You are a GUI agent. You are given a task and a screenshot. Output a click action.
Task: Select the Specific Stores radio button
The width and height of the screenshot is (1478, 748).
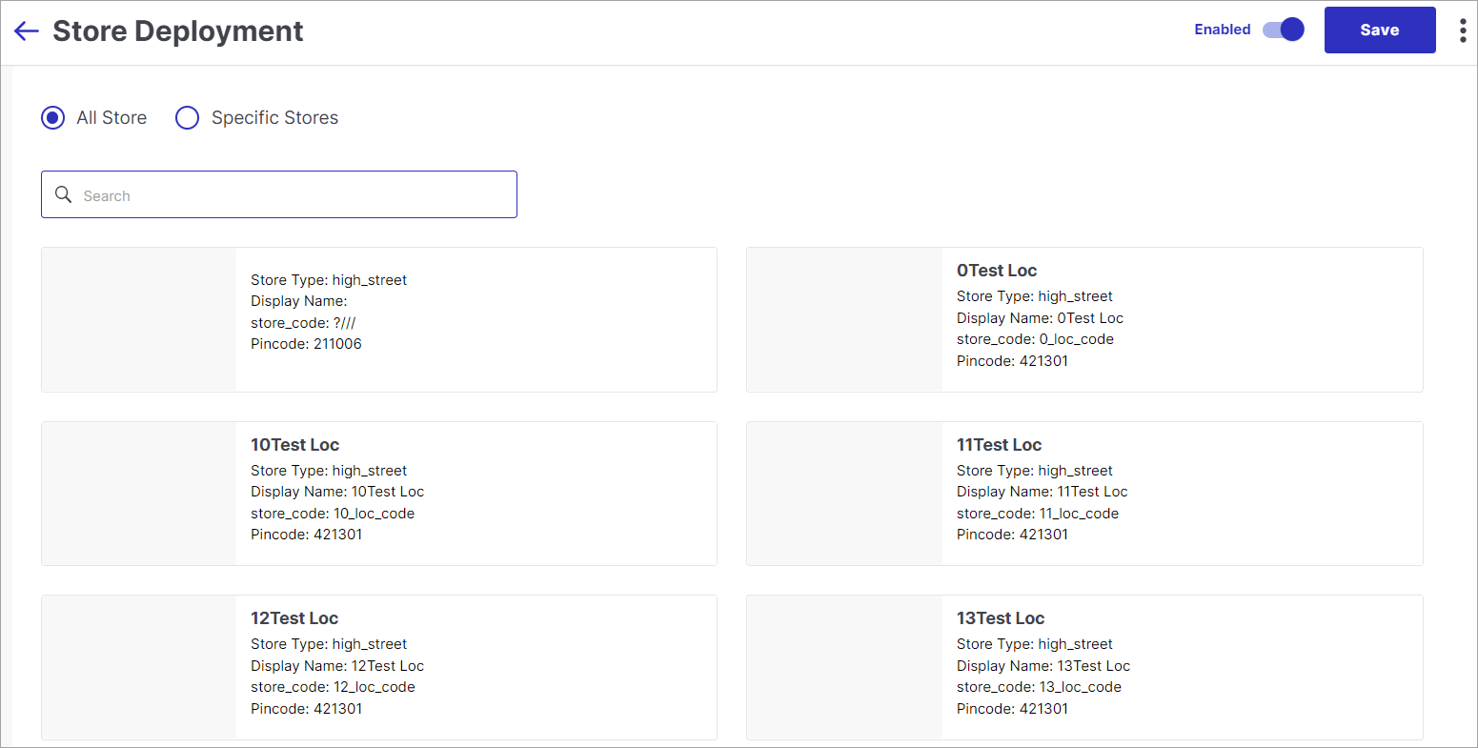coord(188,118)
